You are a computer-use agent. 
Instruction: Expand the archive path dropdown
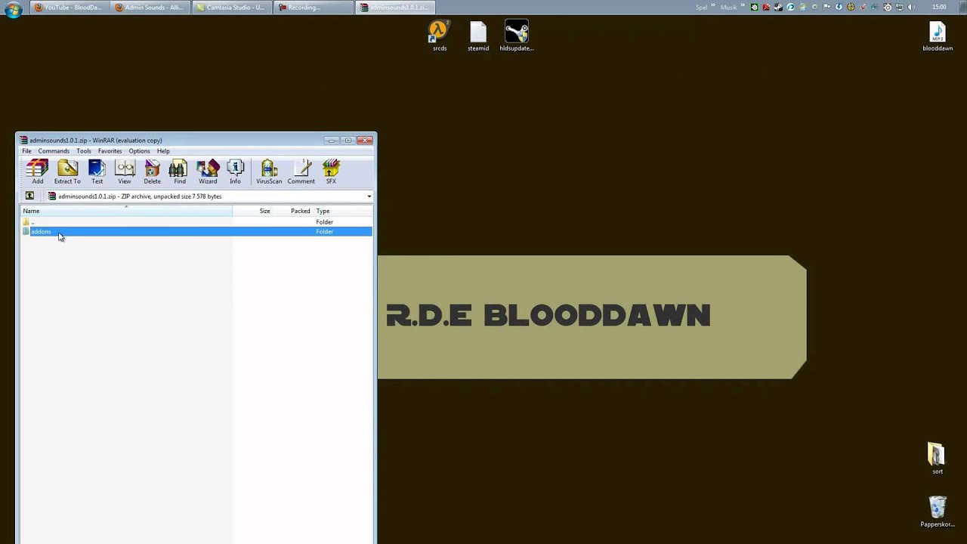coord(369,196)
